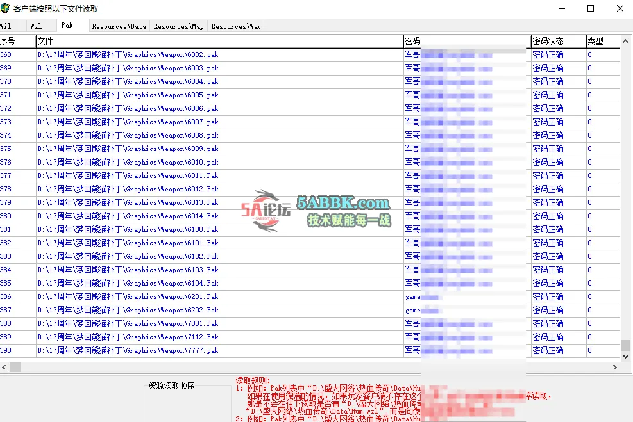Select file row Weapon\6014.Pak
The width and height of the screenshot is (633, 422).
[310, 216]
